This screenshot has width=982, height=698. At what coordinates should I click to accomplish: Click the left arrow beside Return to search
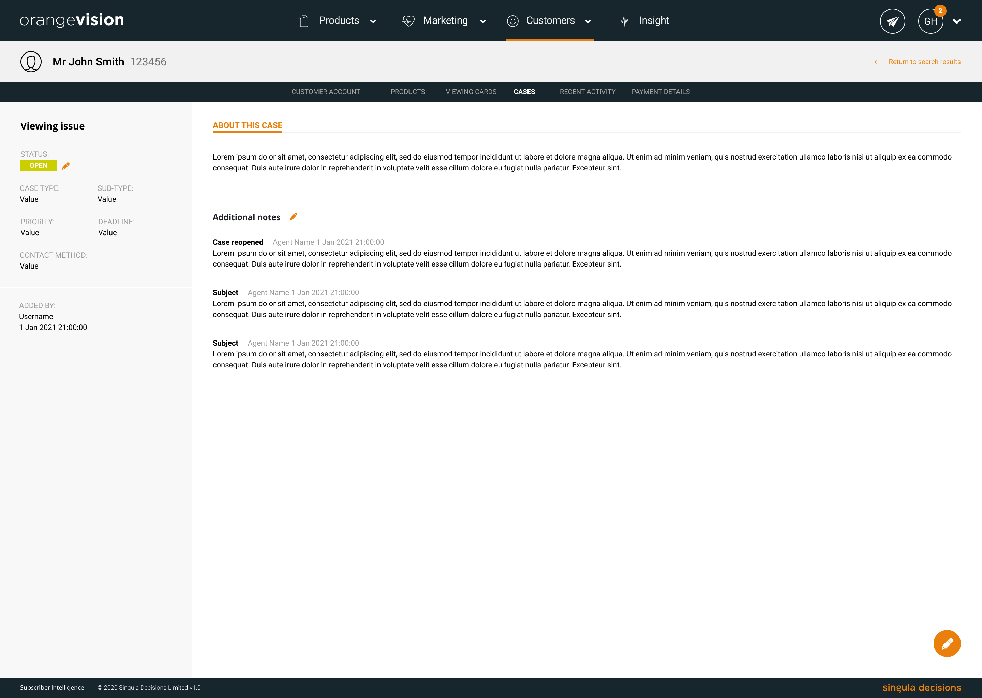[879, 62]
